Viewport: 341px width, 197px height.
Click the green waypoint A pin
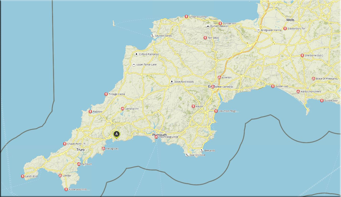116,134
